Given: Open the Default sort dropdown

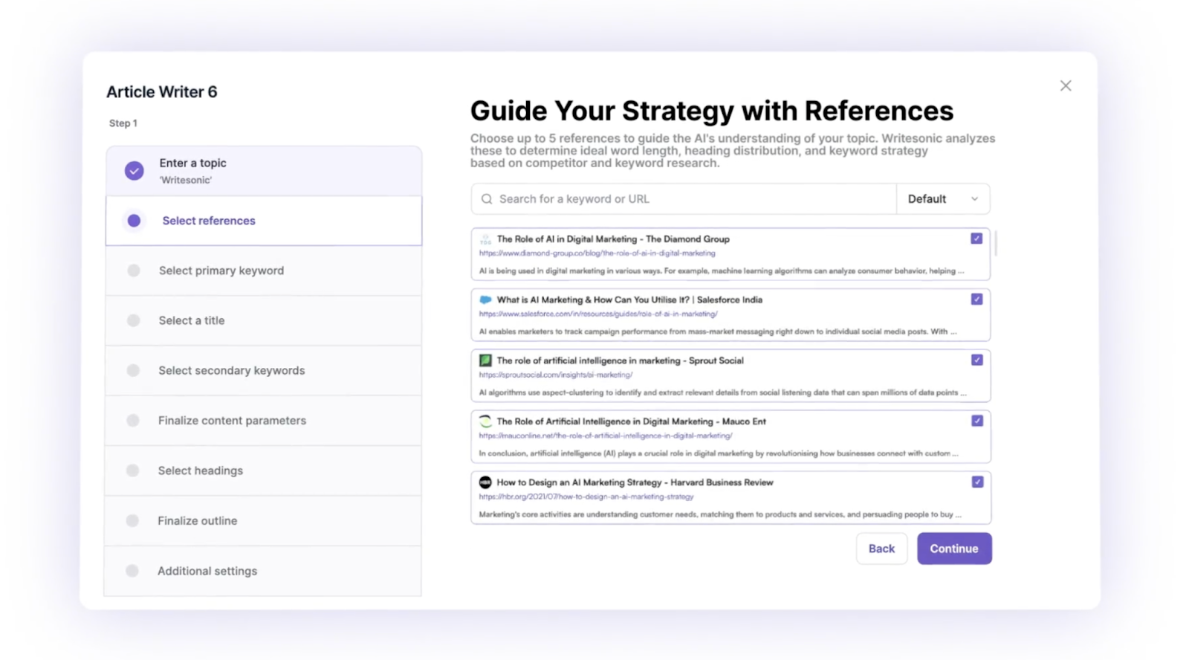Looking at the screenshot, I should click(x=942, y=199).
